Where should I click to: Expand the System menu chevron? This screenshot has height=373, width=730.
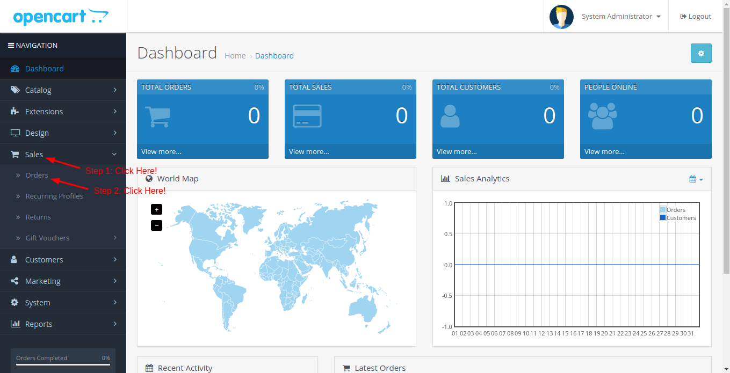click(x=115, y=303)
